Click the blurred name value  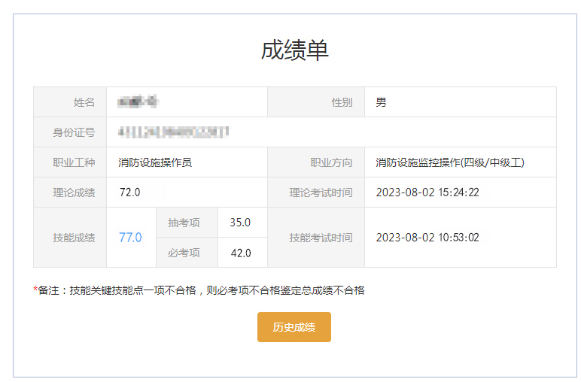pyautogui.click(x=136, y=102)
